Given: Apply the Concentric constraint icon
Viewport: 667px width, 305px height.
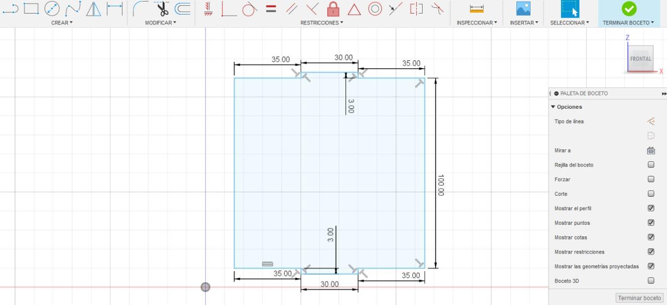Looking at the screenshot, I should [x=375, y=8].
